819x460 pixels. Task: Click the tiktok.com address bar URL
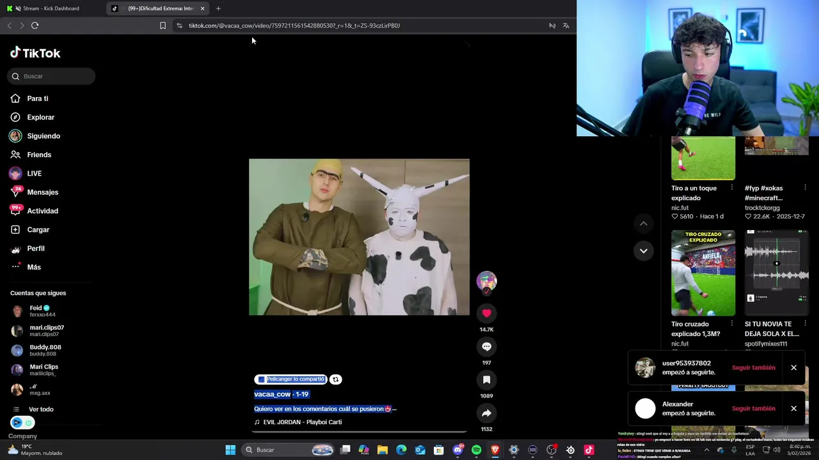click(x=294, y=26)
